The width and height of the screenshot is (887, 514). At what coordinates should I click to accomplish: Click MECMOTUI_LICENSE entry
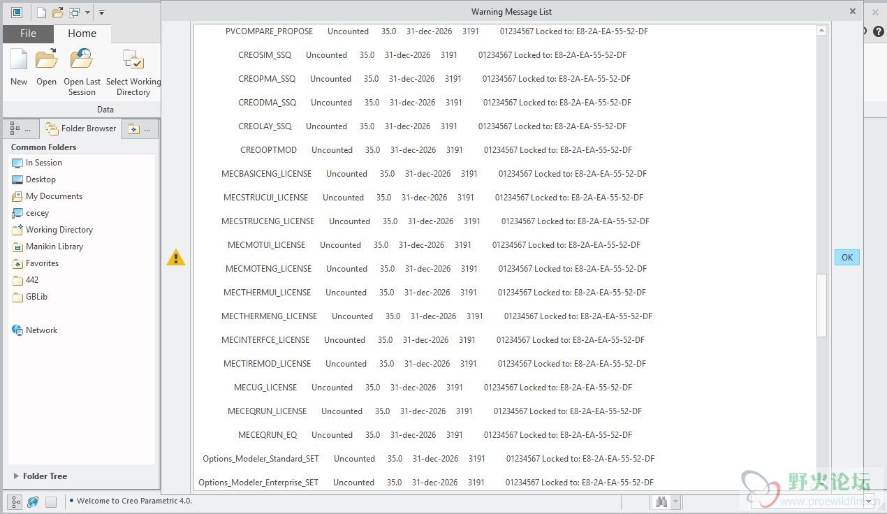pos(434,245)
